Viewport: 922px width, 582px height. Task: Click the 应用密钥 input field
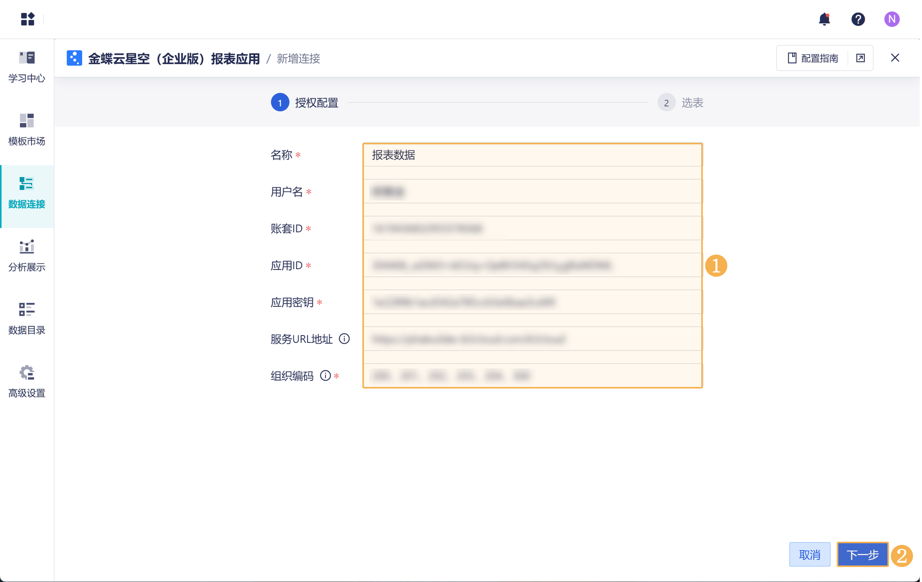point(532,302)
